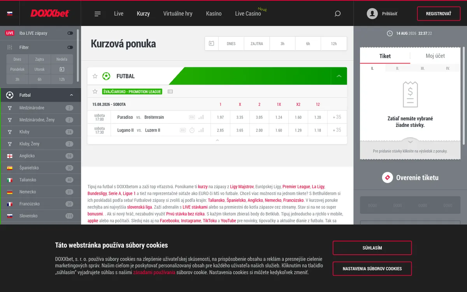Click the DOXXbet logo
This screenshot has width=467, height=292.
[50, 13]
